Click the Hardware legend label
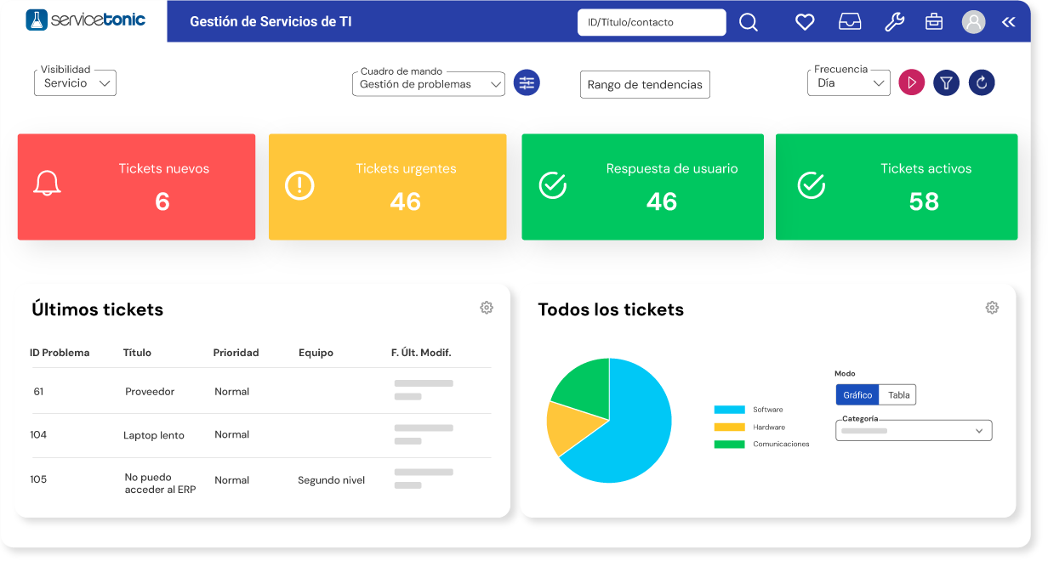This screenshot has height=572, width=1048. click(769, 427)
